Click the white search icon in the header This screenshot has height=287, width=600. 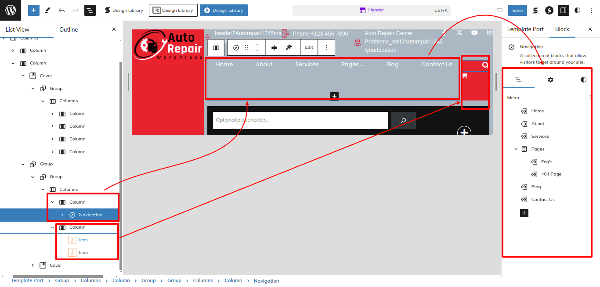[x=485, y=65]
